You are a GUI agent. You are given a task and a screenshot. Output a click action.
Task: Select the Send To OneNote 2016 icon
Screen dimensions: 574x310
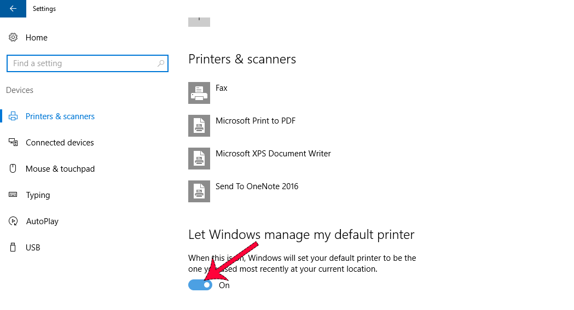click(x=199, y=191)
